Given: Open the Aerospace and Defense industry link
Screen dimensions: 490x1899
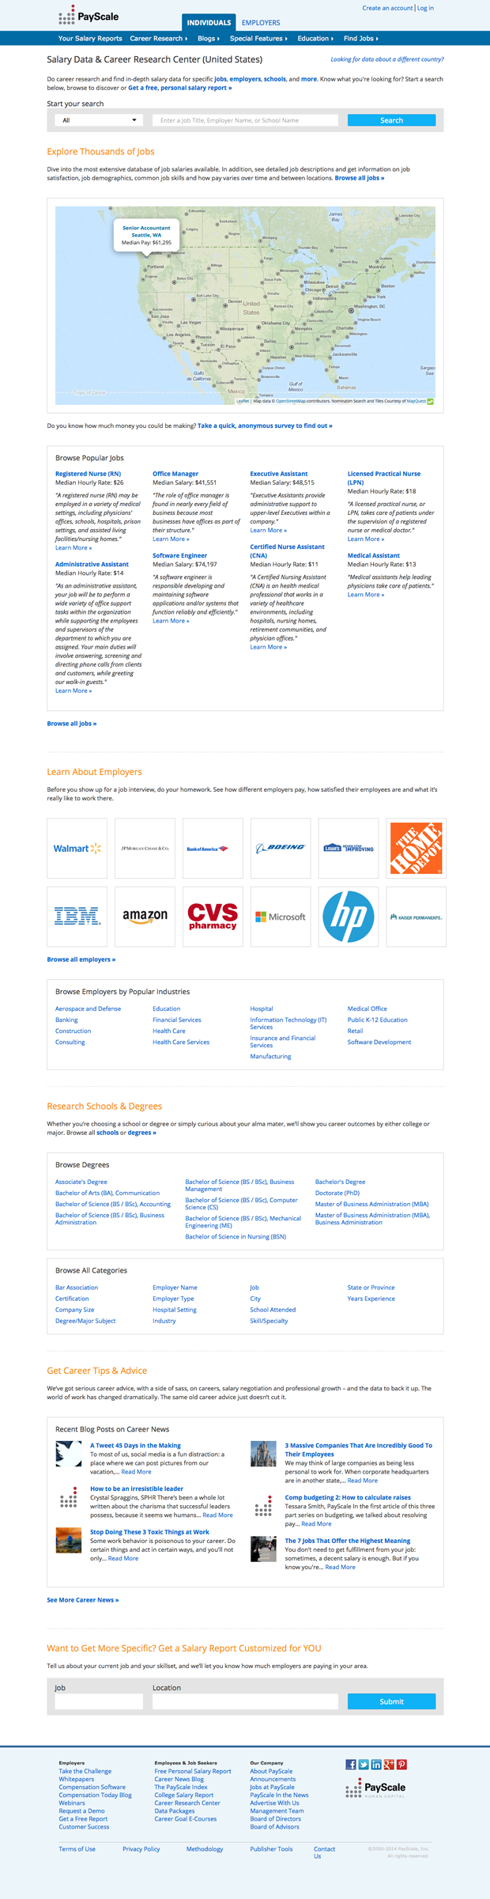Looking at the screenshot, I should [88, 1008].
